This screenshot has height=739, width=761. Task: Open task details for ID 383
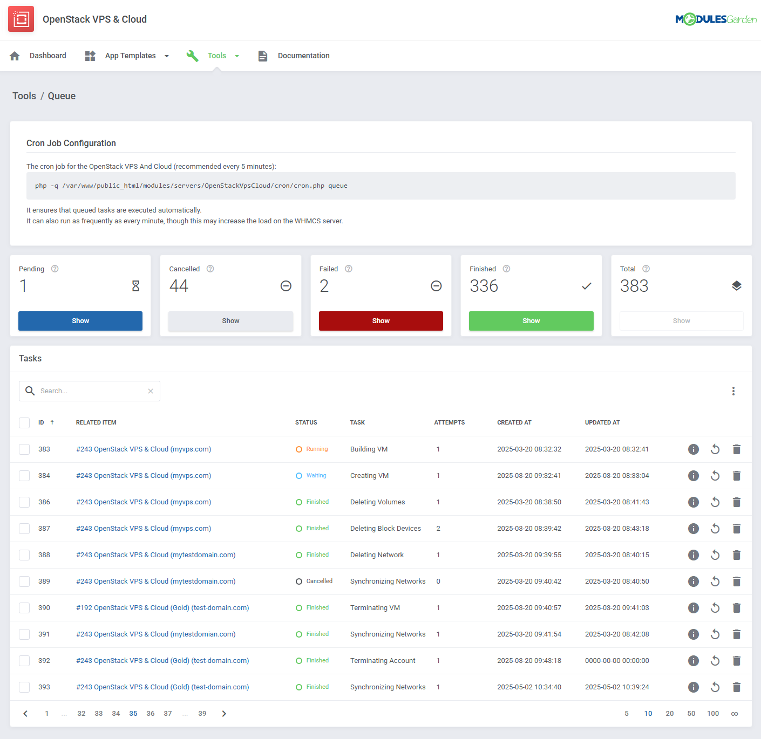(693, 449)
